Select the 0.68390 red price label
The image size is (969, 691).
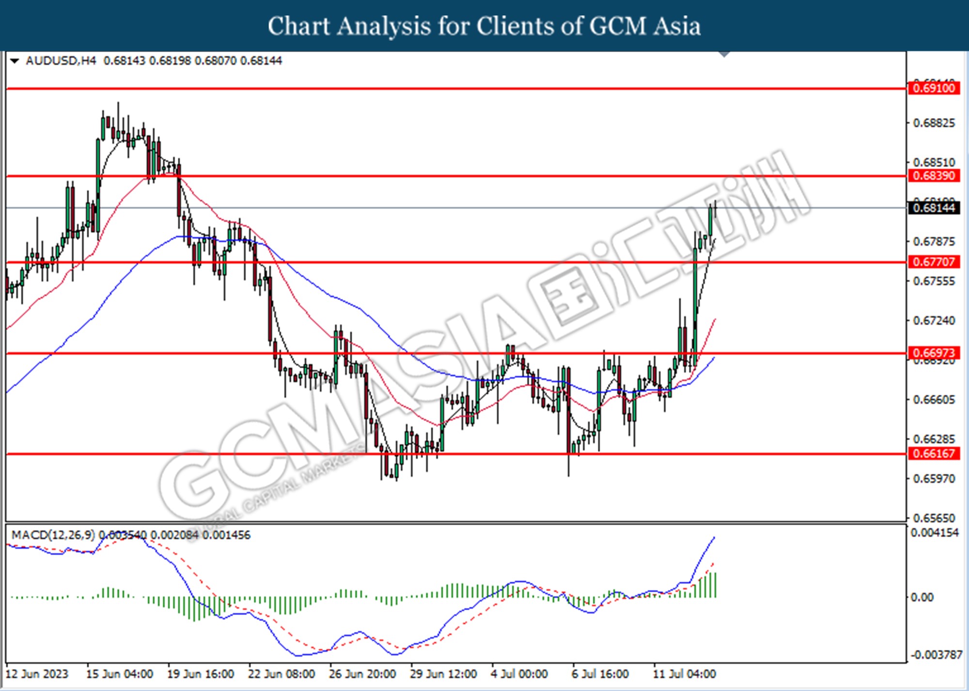click(934, 176)
